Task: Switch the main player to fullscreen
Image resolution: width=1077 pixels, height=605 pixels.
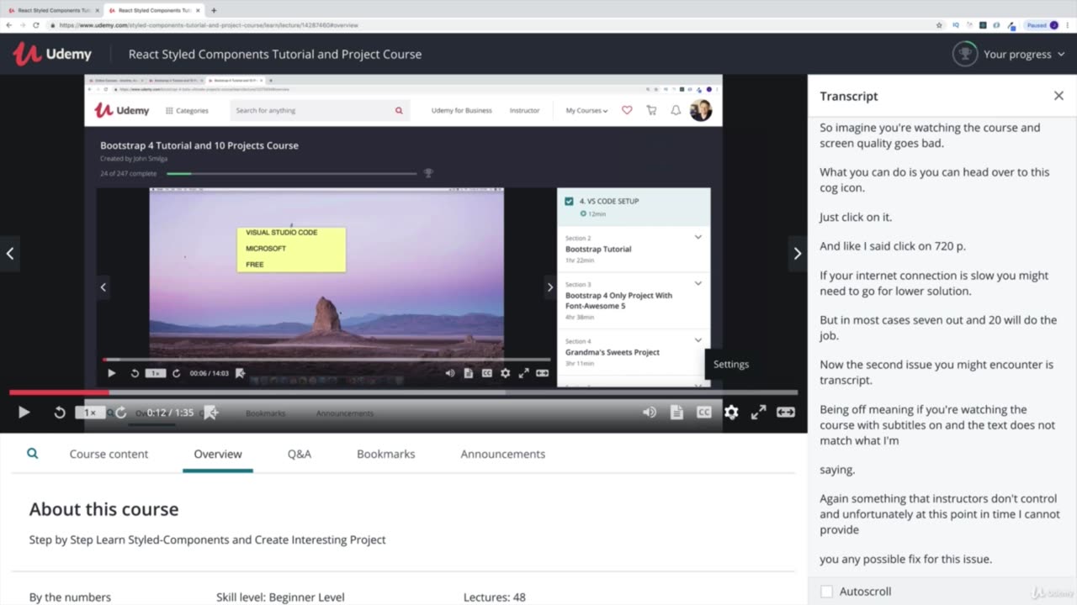Action: pyautogui.click(x=758, y=412)
